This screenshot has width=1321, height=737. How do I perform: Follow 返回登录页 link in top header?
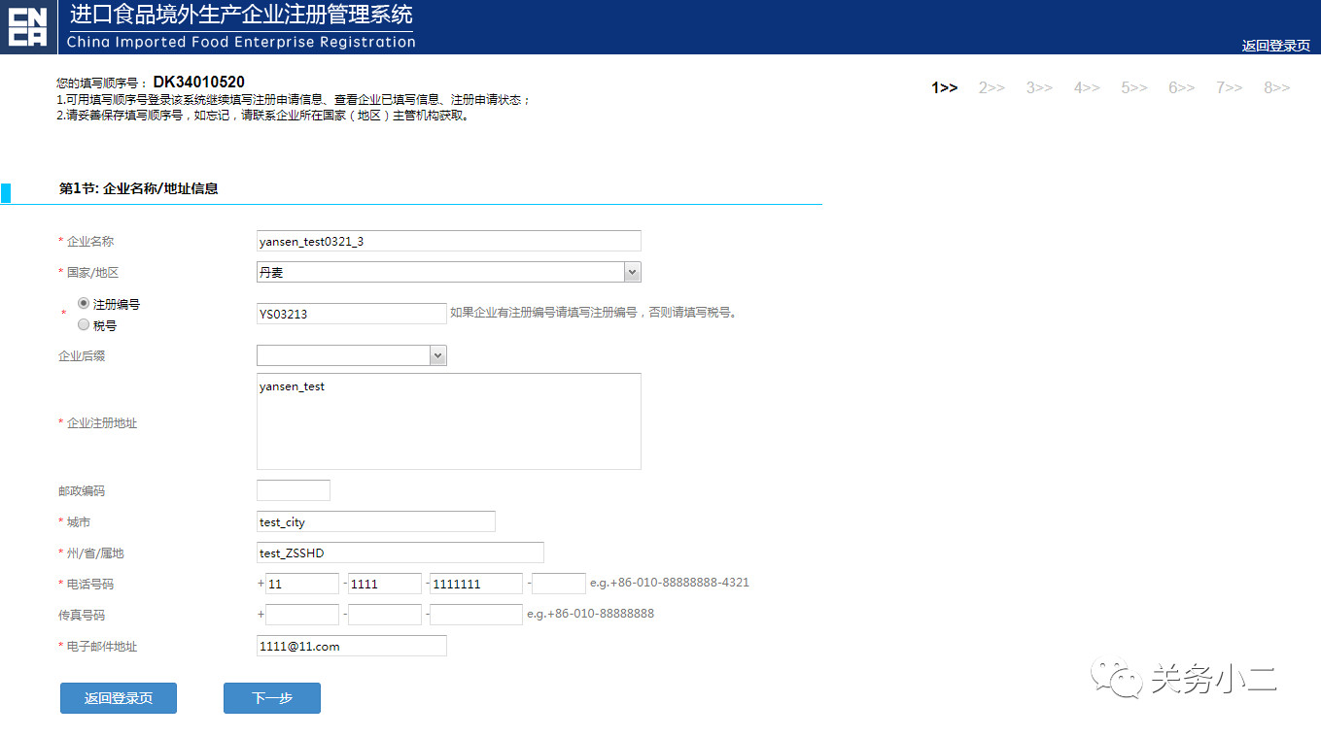(1275, 46)
